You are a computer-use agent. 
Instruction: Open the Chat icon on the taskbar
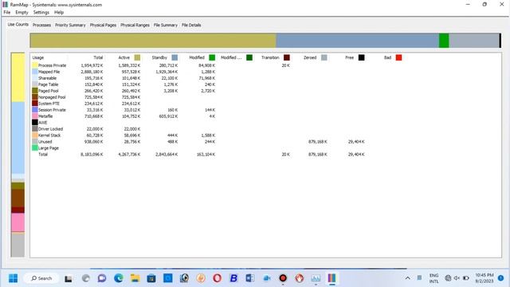102,278
